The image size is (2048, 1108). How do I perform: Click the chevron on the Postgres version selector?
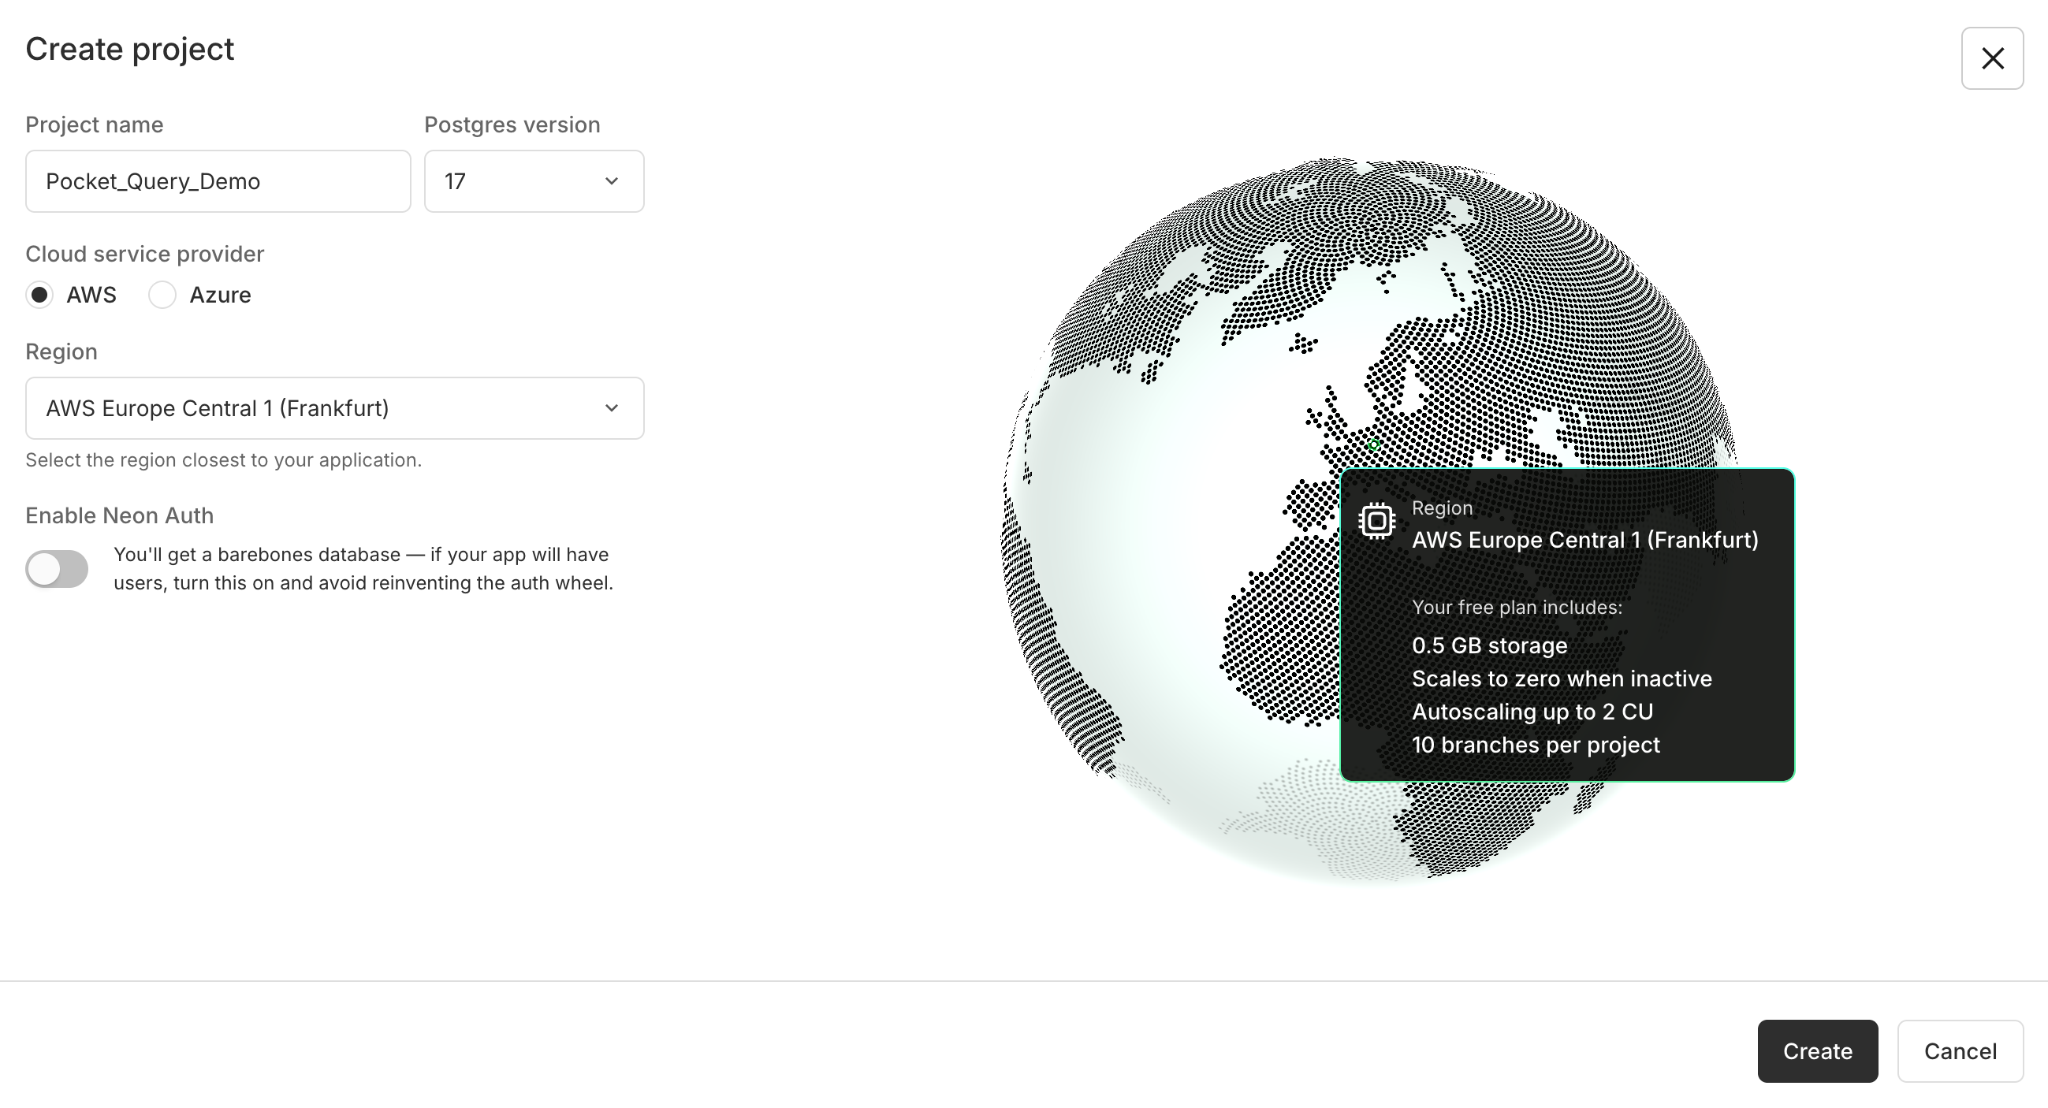pyautogui.click(x=612, y=181)
